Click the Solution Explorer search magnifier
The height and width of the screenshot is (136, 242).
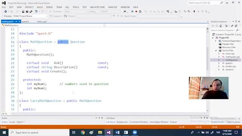[x=237, y=30]
